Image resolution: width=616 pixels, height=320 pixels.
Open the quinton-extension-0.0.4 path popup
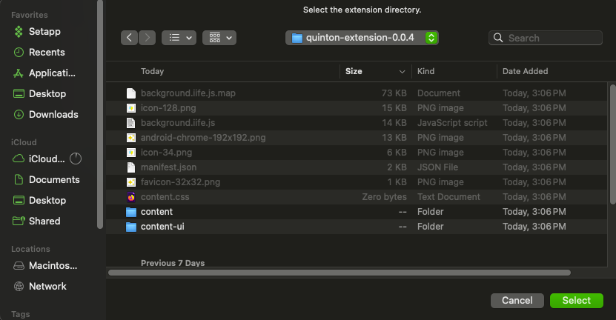point(362,38)
